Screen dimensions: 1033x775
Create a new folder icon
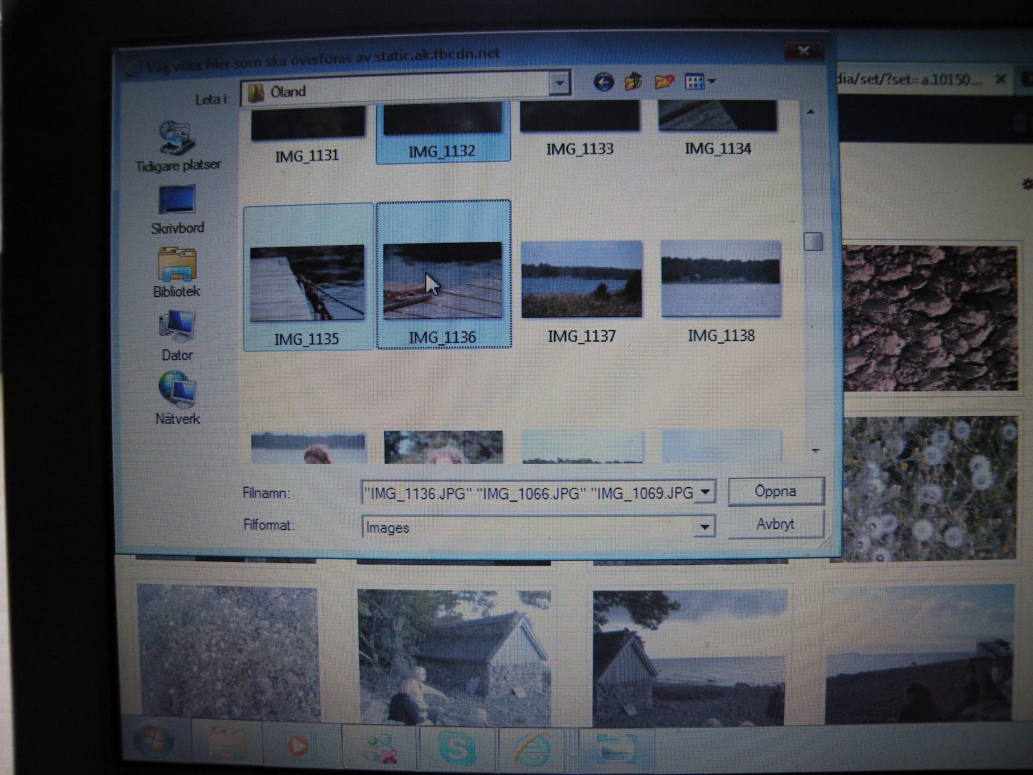(x=664, y=82)
